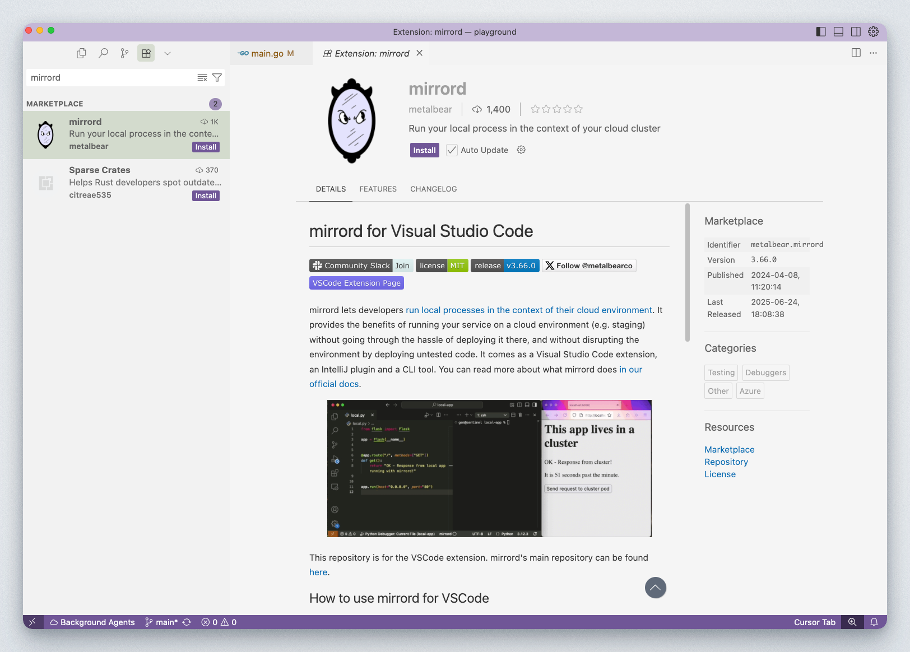Install the mirrord extension
This screenshot has height=652, width=910.
(x=424, y=150)
